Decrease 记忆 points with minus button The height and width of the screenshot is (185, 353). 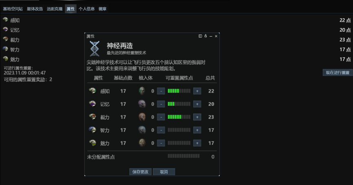161,104
